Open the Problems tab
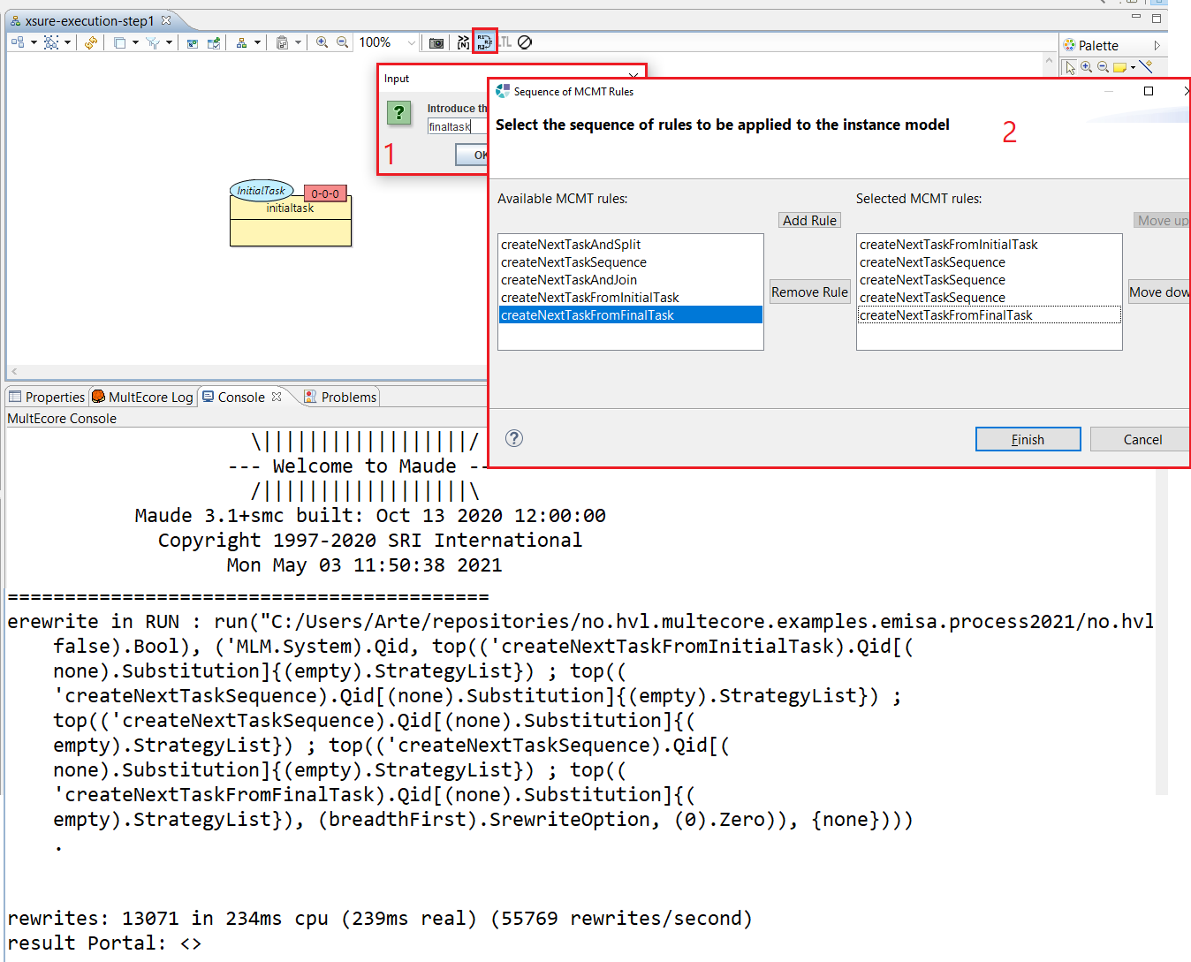Screen dimensions: 1191x962 340,397
